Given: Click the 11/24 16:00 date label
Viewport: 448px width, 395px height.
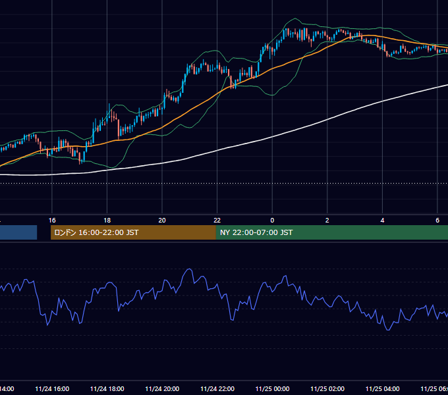Looking at the screenshot, I should 52,388.
